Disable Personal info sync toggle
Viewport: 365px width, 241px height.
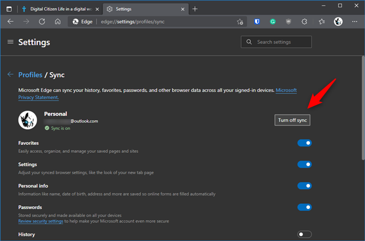[304, 186]
